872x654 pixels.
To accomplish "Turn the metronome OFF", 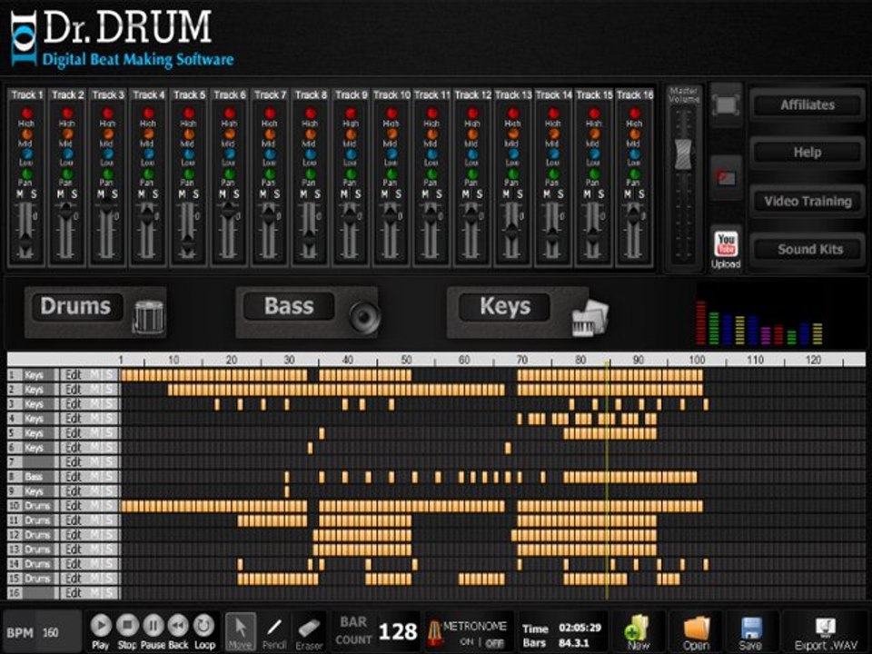I will pos(494,642).
